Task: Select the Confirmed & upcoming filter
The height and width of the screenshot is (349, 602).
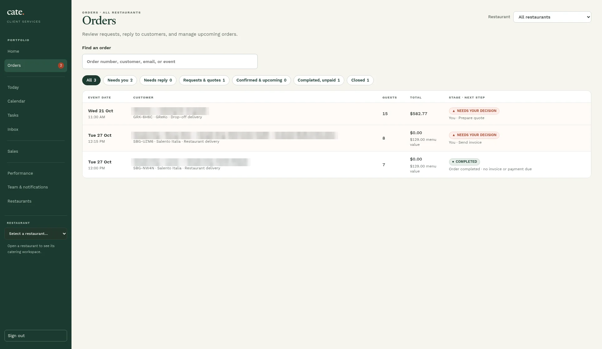Action: [x=261, y=80]
